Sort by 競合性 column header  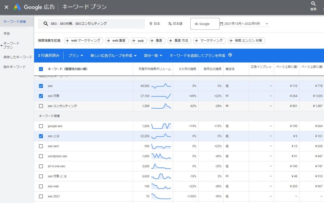click(230, 69)
